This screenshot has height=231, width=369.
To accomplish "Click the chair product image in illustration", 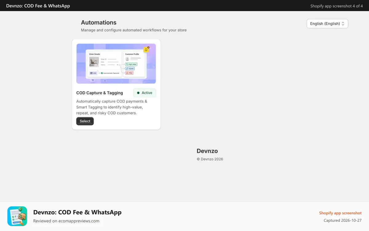I will tap(94, 62).
